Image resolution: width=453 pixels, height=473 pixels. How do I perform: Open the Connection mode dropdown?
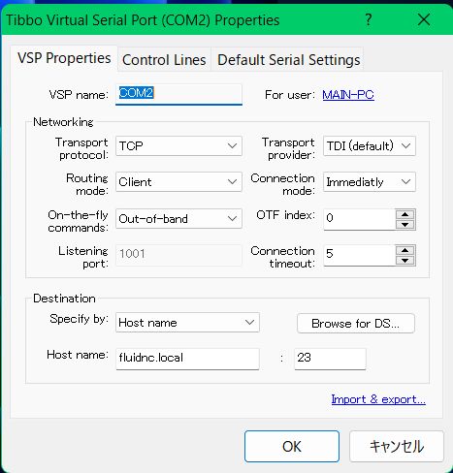370,182
